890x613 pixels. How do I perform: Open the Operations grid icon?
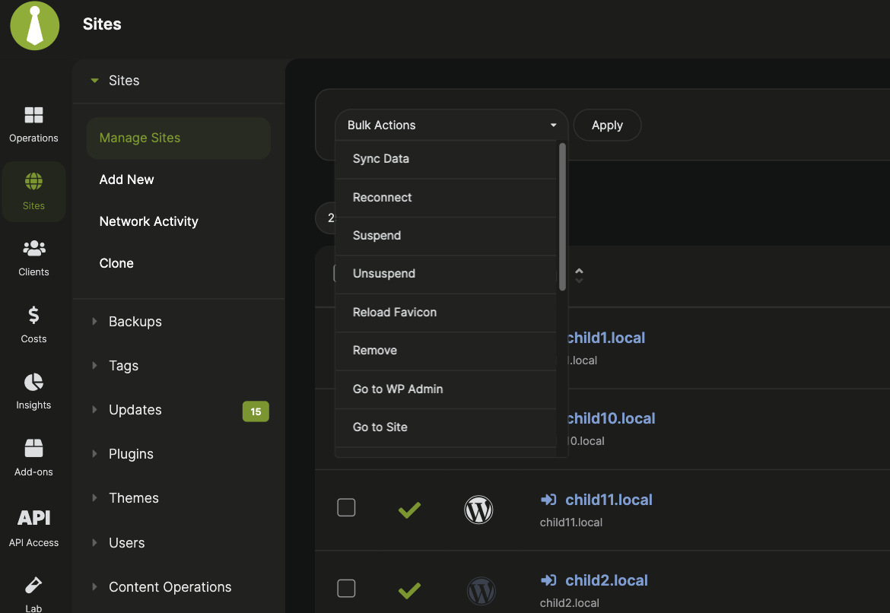(33, 115)
